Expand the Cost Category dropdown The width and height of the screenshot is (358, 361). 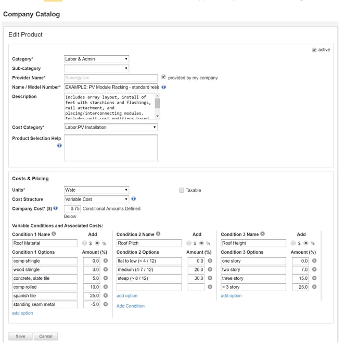(x=110, y=127)
